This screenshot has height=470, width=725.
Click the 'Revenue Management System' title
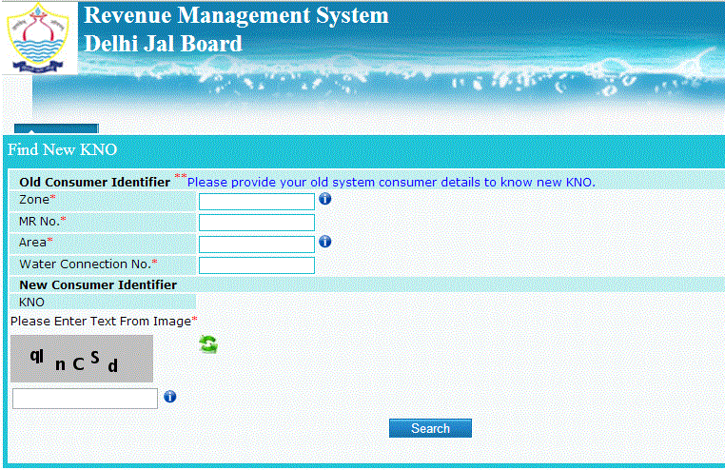[236, 15]
